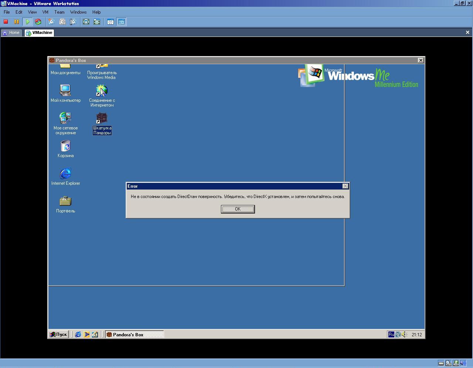Select the Соединение с Интернетом desktop icon
473x368 pixels.
click(102, 96)
